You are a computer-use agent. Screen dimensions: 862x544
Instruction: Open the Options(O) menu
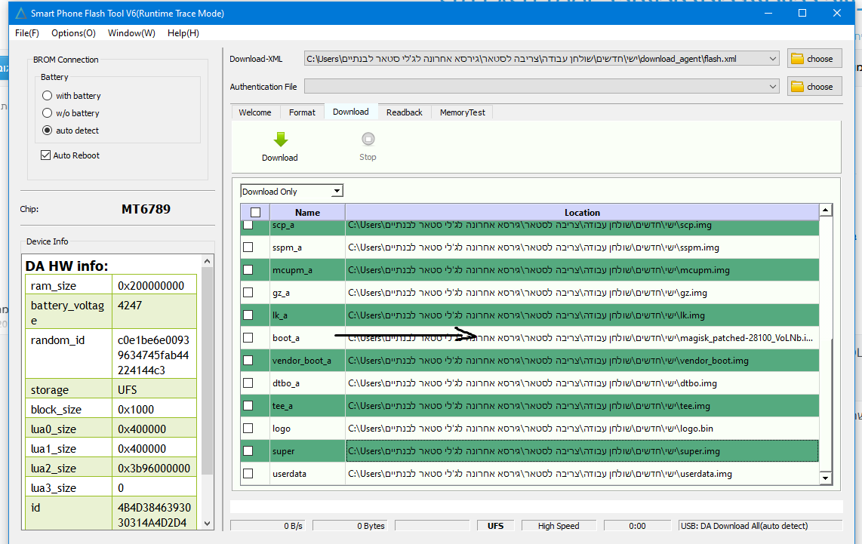73,33
